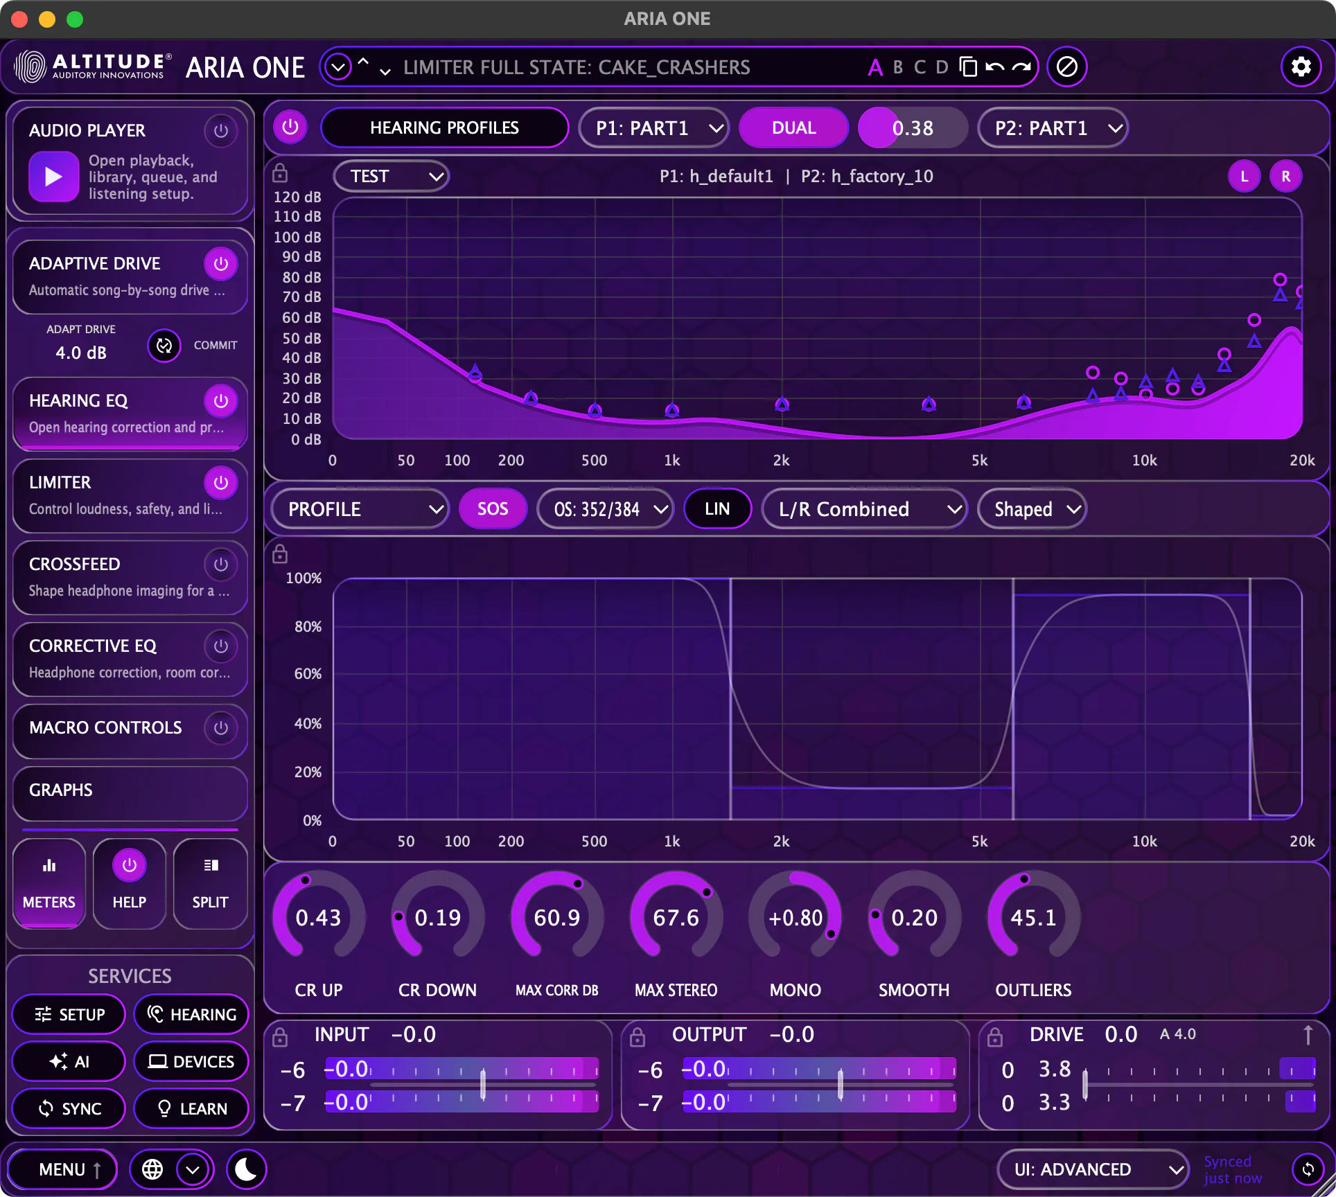This screenshot has height=1197, width=1336.
Task: Adjust the dual blend 0.38 slider
Action: coord(913,127)
